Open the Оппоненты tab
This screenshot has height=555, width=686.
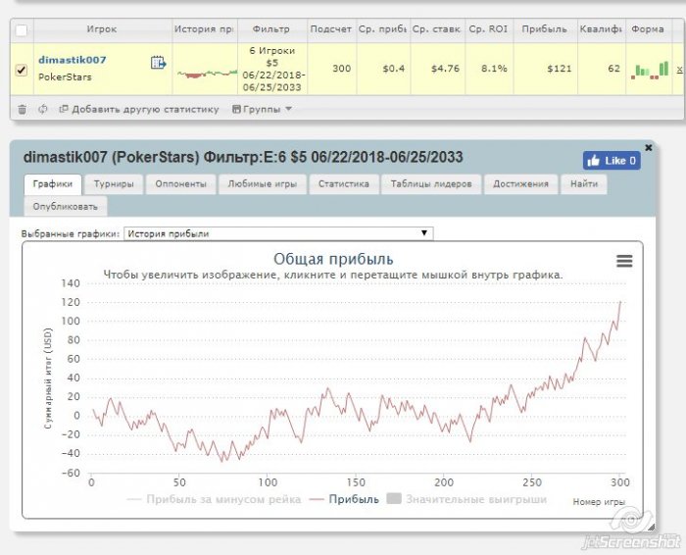[x=180, y=183]
